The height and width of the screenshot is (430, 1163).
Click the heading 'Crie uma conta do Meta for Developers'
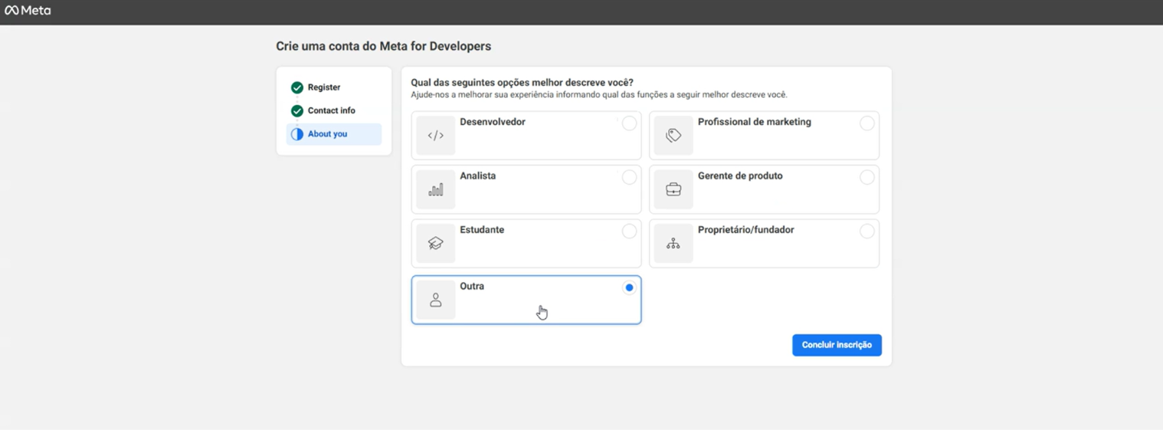[384, 46]
